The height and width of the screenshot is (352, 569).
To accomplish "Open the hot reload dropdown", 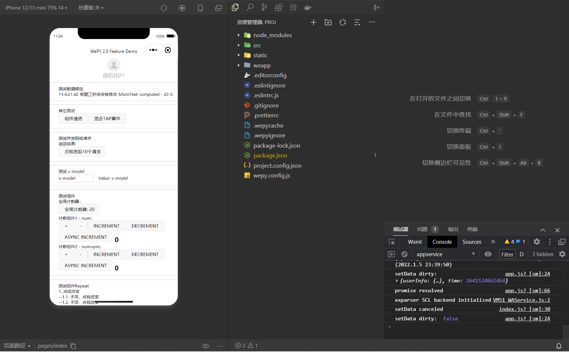I will coord(91,8).
